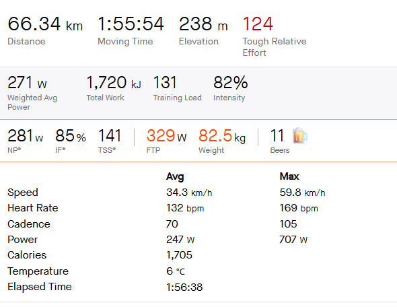Image resolution: width=397 pixels, height=307 pixels.
Task: Select the 238 m elevation stat
Action: pyautogui.click(x=203, y=24)
